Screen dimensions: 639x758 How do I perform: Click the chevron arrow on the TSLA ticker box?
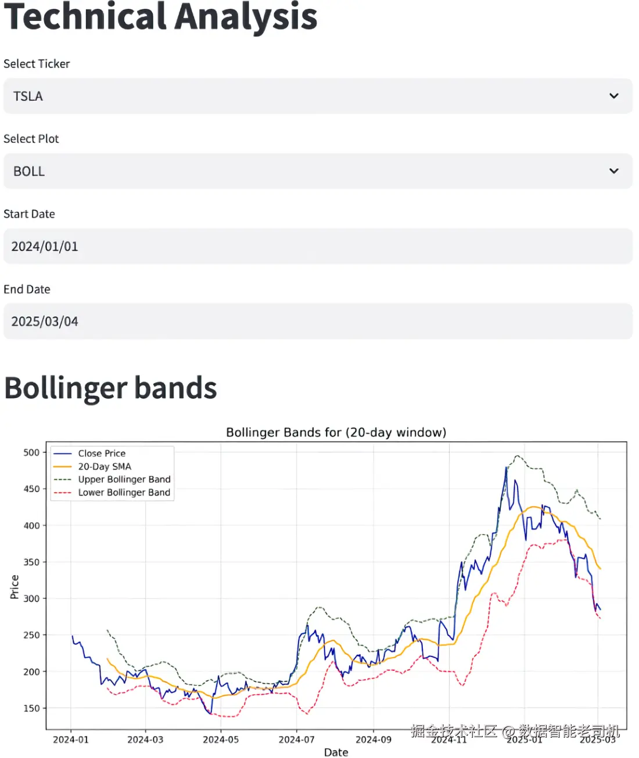pyautogui.click(x=613, y=96)
